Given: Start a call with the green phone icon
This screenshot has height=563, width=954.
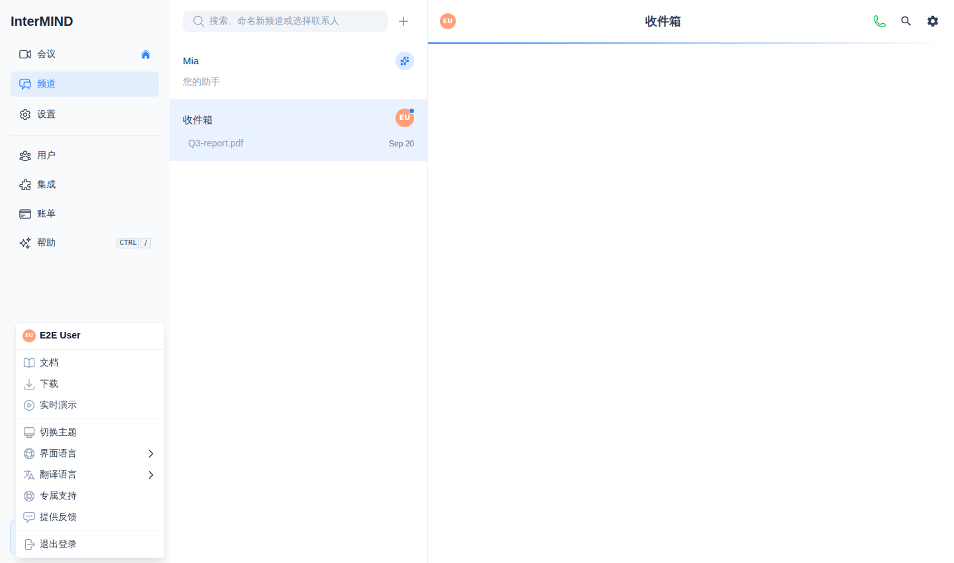Looking at the screenshot, I should pos(879,21).
